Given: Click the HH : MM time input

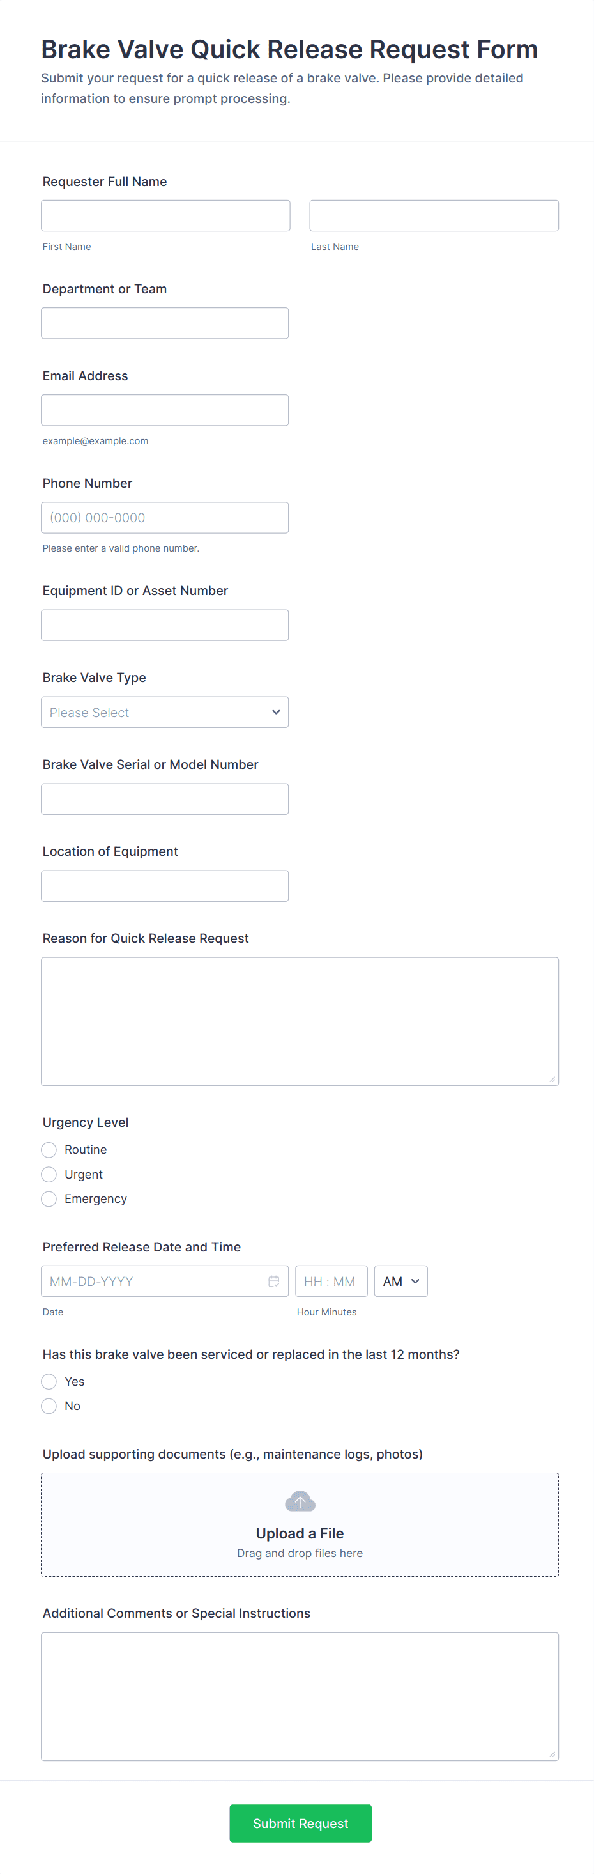Looking at the screenshot, I should tap(331, 1281).
